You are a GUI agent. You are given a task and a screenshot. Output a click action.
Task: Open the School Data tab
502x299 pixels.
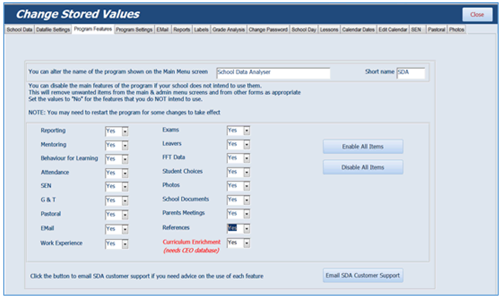pyautogui.click(x=19, y=29)
